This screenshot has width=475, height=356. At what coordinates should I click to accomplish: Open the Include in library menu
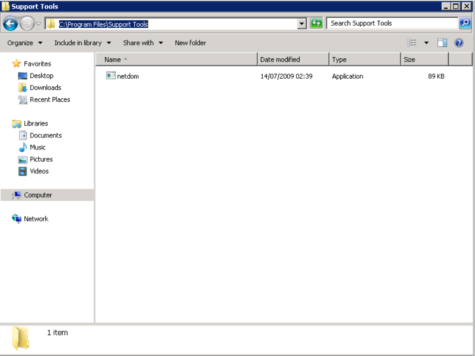(x=83, y=43)
